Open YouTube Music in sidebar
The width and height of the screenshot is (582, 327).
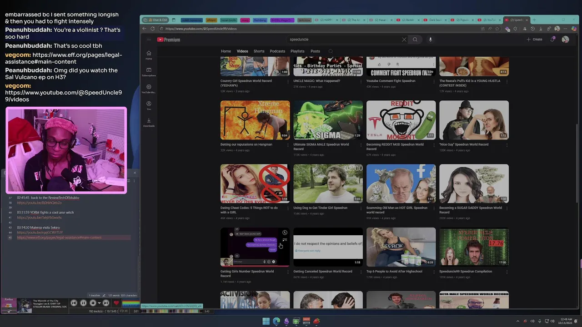[x=149, y=88]
